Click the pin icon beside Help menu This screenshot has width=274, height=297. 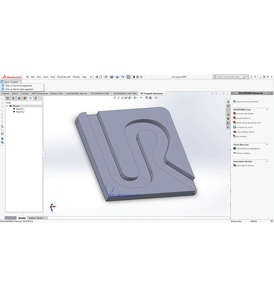point(91,77)
